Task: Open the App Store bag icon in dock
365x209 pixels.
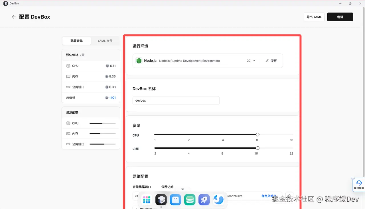Action: click(x=175, y=200)
